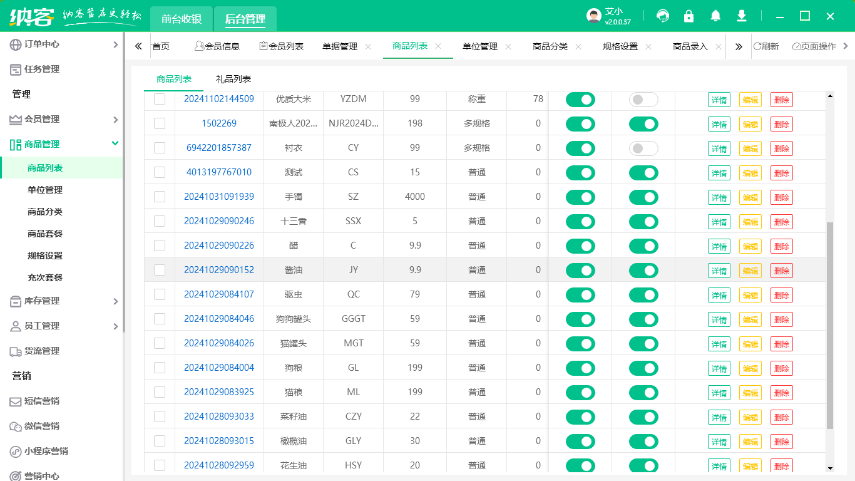
Task: Click the download icon in the title bar
Action: pos(742,16)
